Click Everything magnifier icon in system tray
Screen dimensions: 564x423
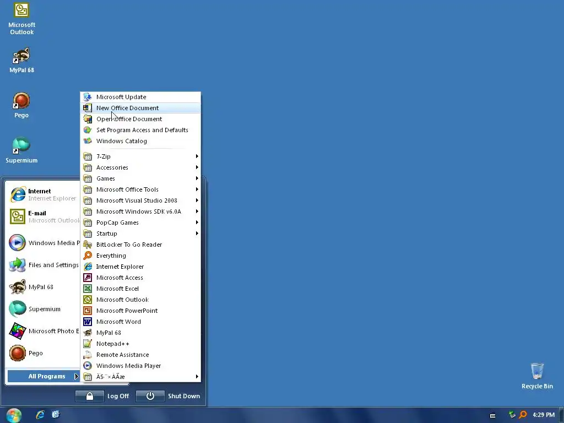coord(523,415)
